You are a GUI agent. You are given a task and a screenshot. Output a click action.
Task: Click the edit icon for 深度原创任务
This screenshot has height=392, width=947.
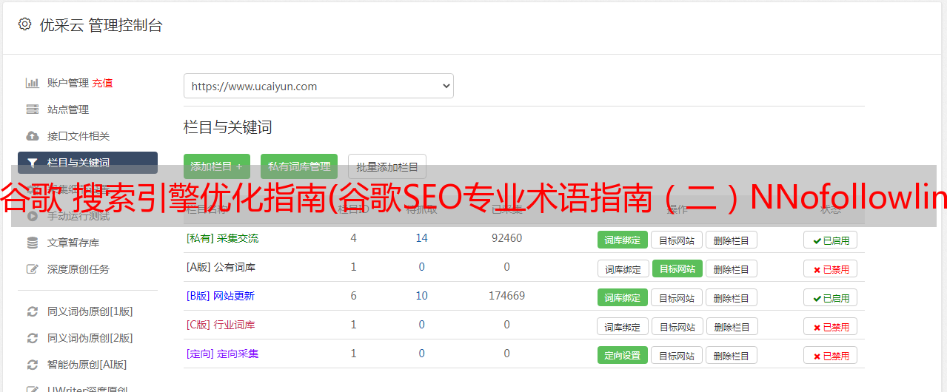[x=33, y=269]
